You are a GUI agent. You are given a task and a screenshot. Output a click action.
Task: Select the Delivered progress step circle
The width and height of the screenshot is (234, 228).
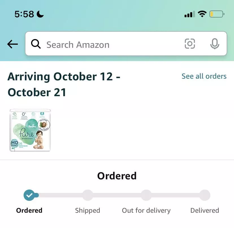click(x=205, y=195)
